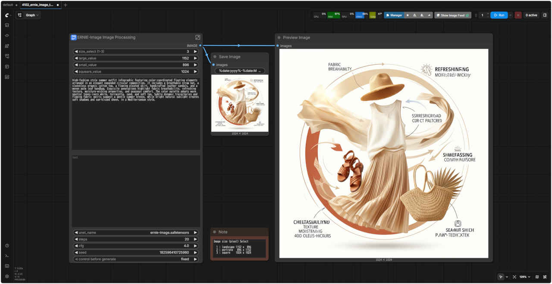The width and height of the screenshot is (552, 284).
Task: Open the Run button options chevron
Action: click(x=511, y=15)
